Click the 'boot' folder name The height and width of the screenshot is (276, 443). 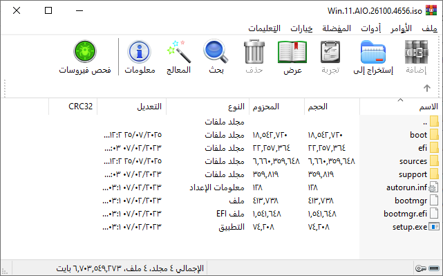click(418, 135)
